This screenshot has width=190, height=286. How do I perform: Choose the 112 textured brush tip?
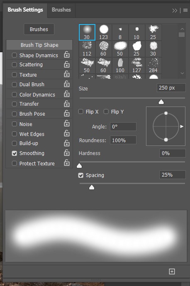click(87, 49)
